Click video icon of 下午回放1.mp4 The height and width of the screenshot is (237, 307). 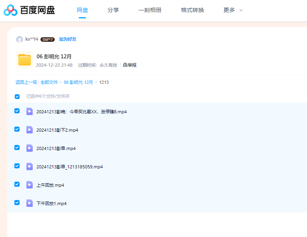(30, 203)
